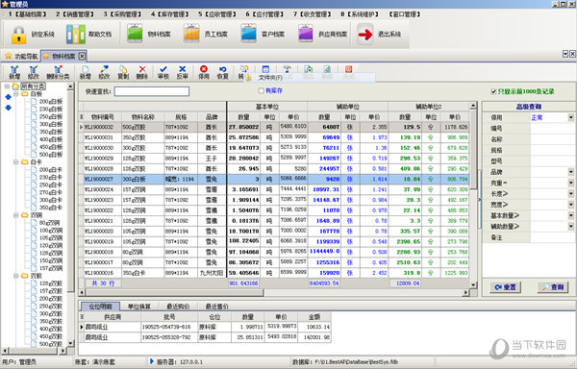Select row YL19000016 350g白卡
577x369 pixels.
click(274, 273)
